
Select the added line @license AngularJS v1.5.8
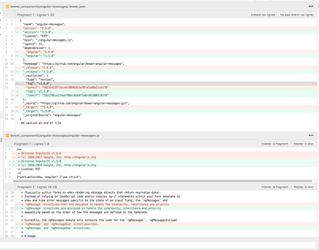tap(164, 161)
